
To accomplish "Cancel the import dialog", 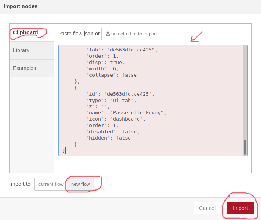I will pyautogui.click(x=207, y=208).
